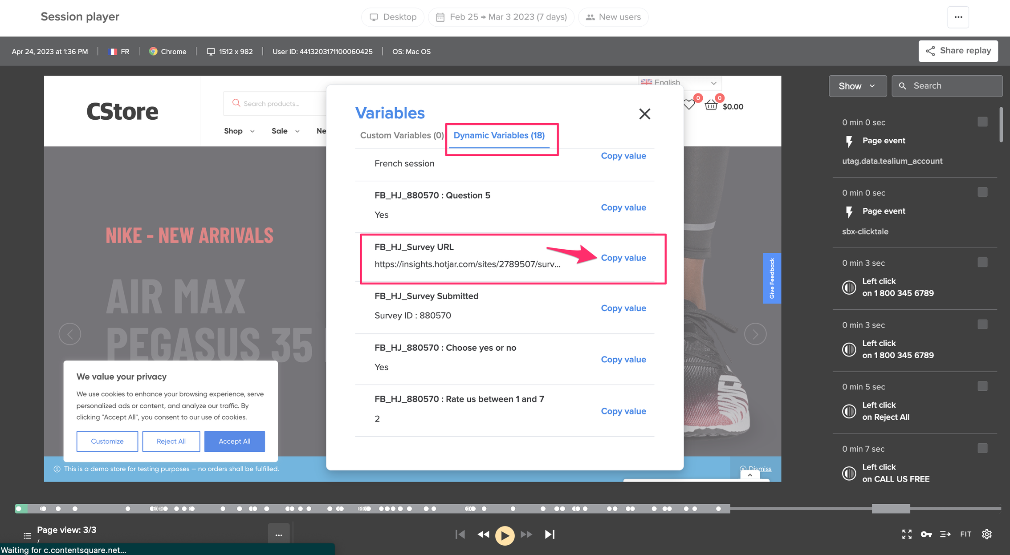Copy value of Choose yes or no variable
Viewport: 1010px width, 555px height.
(623, 359)
